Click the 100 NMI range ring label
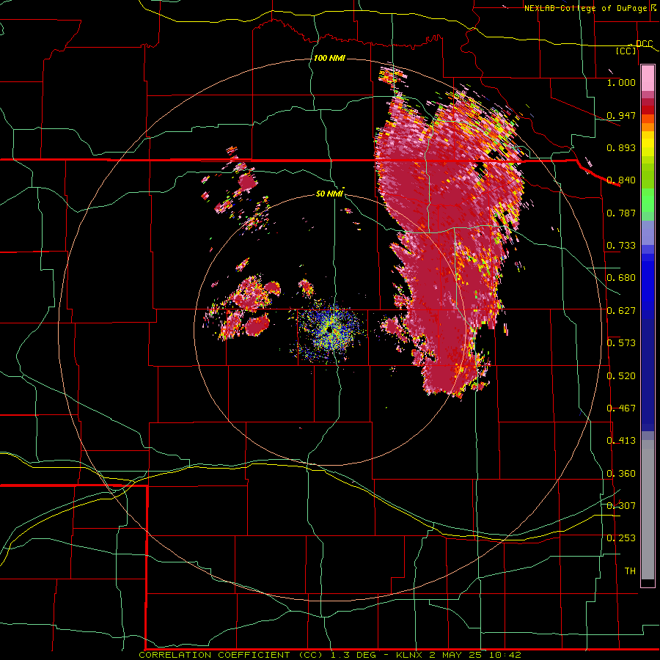Viewport: 660px width, 660px height. pos(329,58)
